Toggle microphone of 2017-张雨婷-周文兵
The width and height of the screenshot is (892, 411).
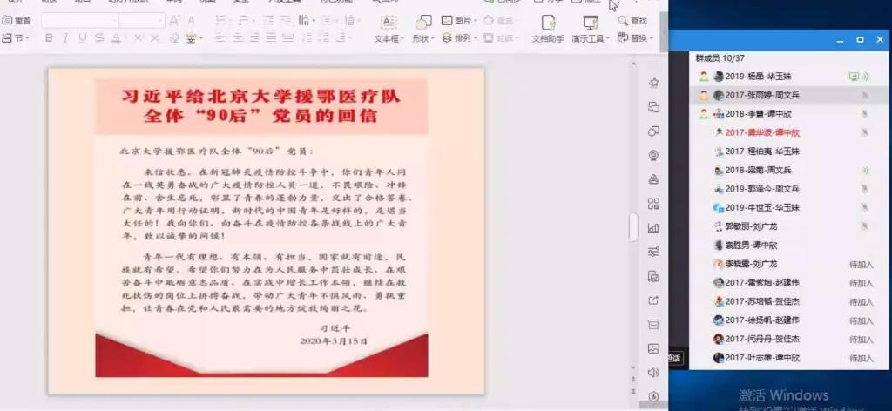[865, 95]
